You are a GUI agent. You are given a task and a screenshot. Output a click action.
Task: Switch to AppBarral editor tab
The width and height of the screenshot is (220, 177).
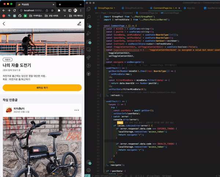tap(212, 8)
